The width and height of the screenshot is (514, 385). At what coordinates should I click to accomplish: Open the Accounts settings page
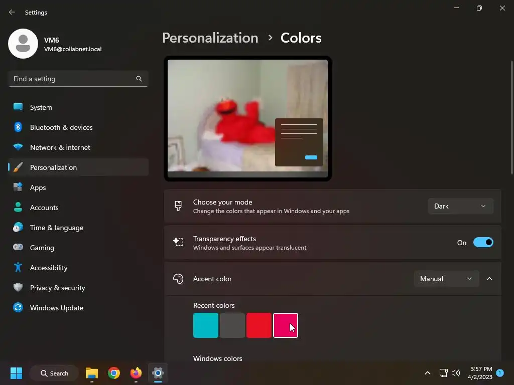point(78,208)
